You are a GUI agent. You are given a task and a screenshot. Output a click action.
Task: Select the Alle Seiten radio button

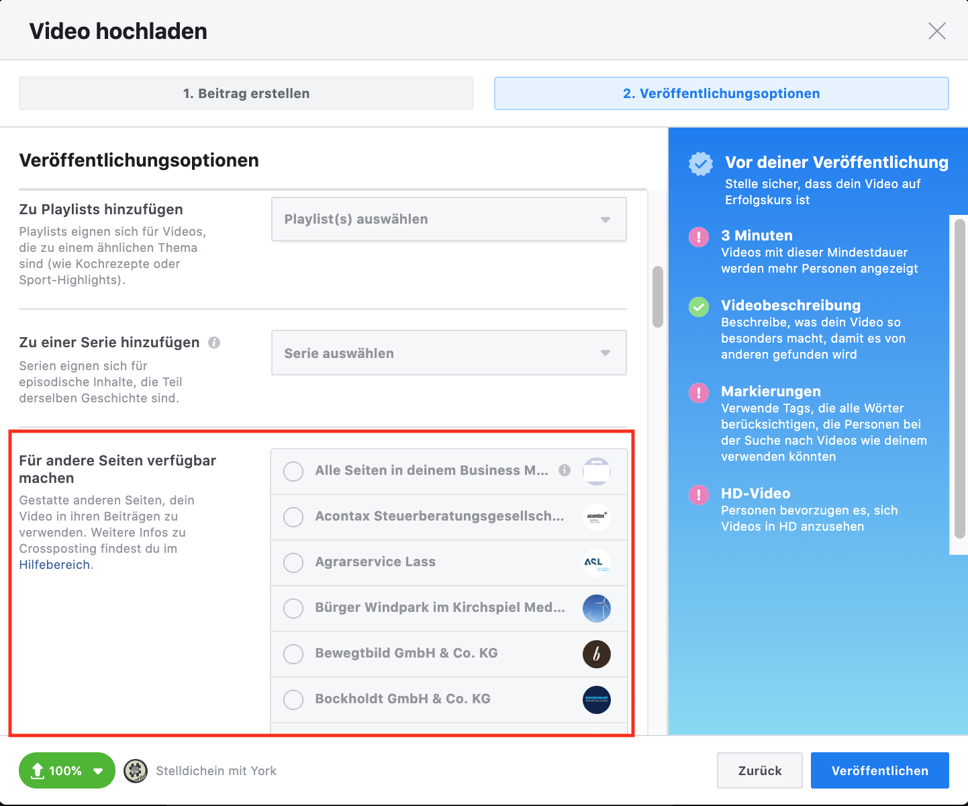point(293,472)
